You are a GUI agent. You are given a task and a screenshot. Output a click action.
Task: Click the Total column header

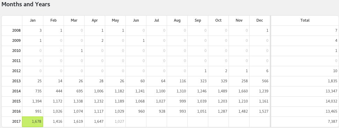click(x=305, y=21)
